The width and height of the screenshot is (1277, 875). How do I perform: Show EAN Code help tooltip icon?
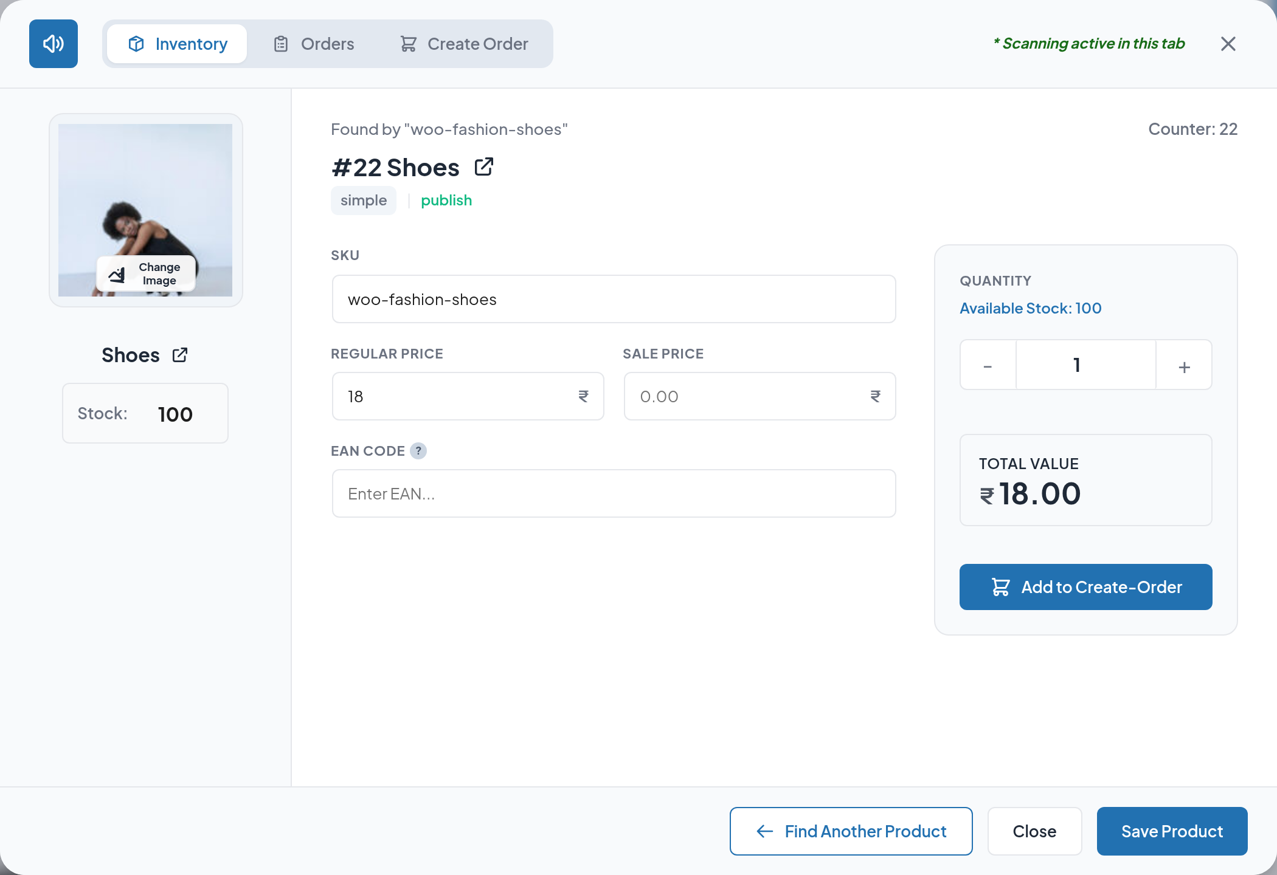tap(418, 451)
